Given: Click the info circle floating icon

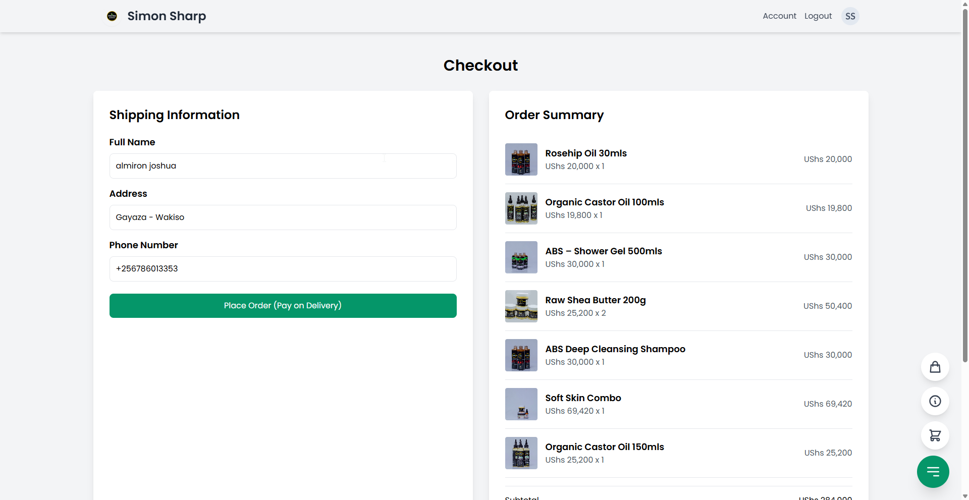Looking at the screenshot, I should point(935,401).
